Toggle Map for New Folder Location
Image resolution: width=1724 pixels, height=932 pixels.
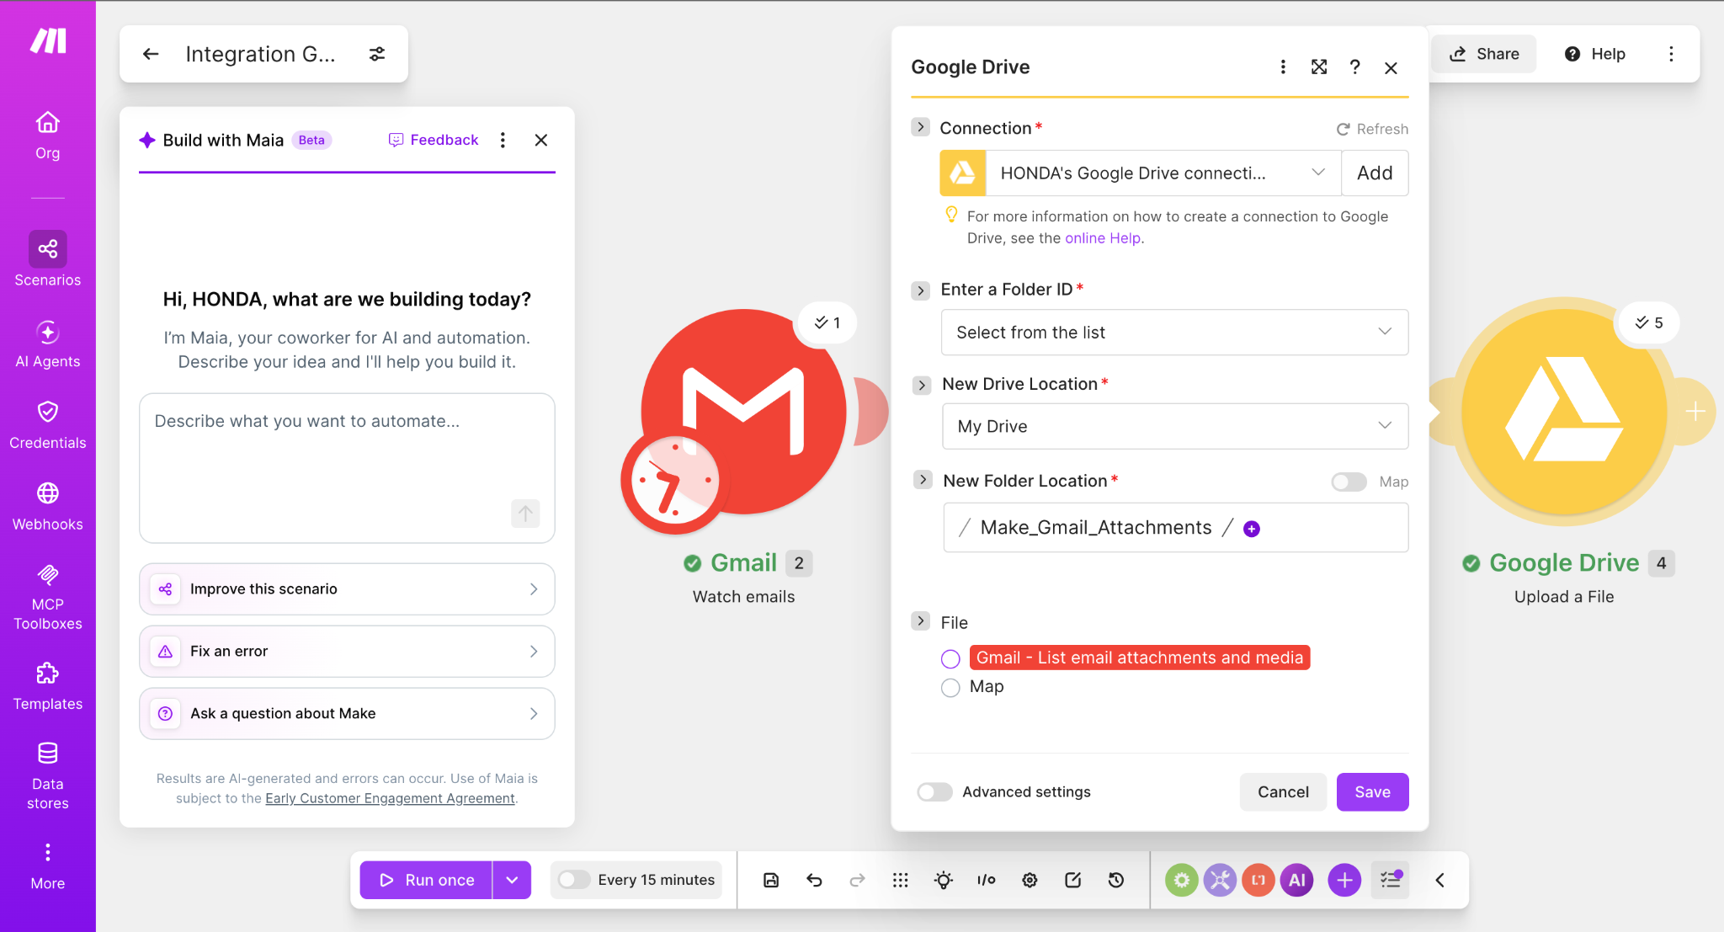click(1349, 482)
